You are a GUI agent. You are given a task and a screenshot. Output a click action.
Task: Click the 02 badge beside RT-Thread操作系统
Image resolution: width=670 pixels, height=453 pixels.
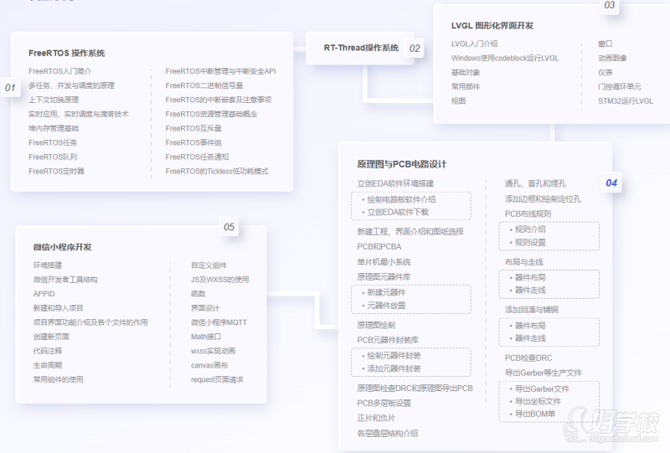pos(415,49)
